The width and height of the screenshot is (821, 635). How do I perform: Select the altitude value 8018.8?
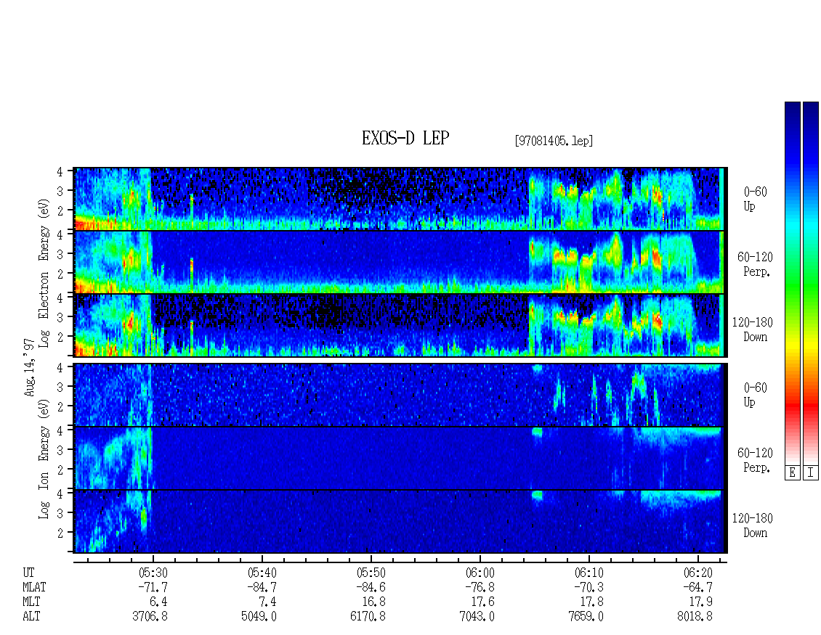click(x=695, y=617)
